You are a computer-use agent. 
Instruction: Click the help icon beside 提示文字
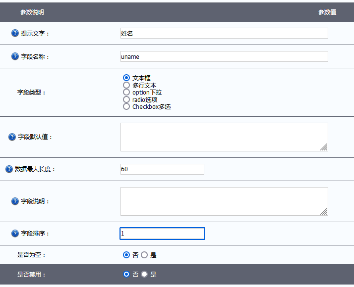click(15, 33)
